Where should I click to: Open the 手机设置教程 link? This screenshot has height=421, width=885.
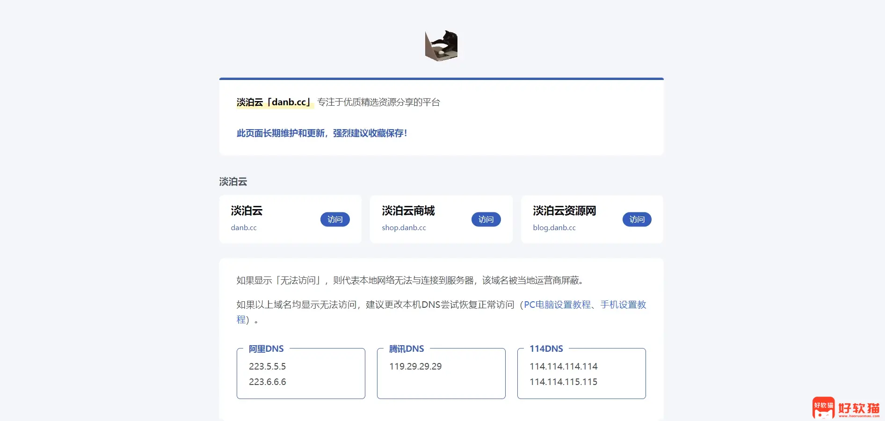(x=623, y=305)
